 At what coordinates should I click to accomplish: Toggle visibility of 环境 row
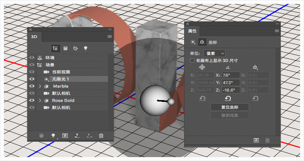click(32, 58)
